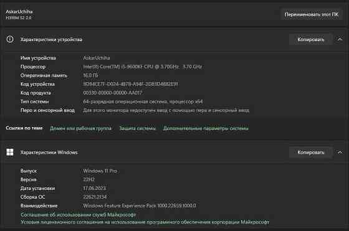Click the processor value Intel Core i5-9600KF

pos(143,67)
